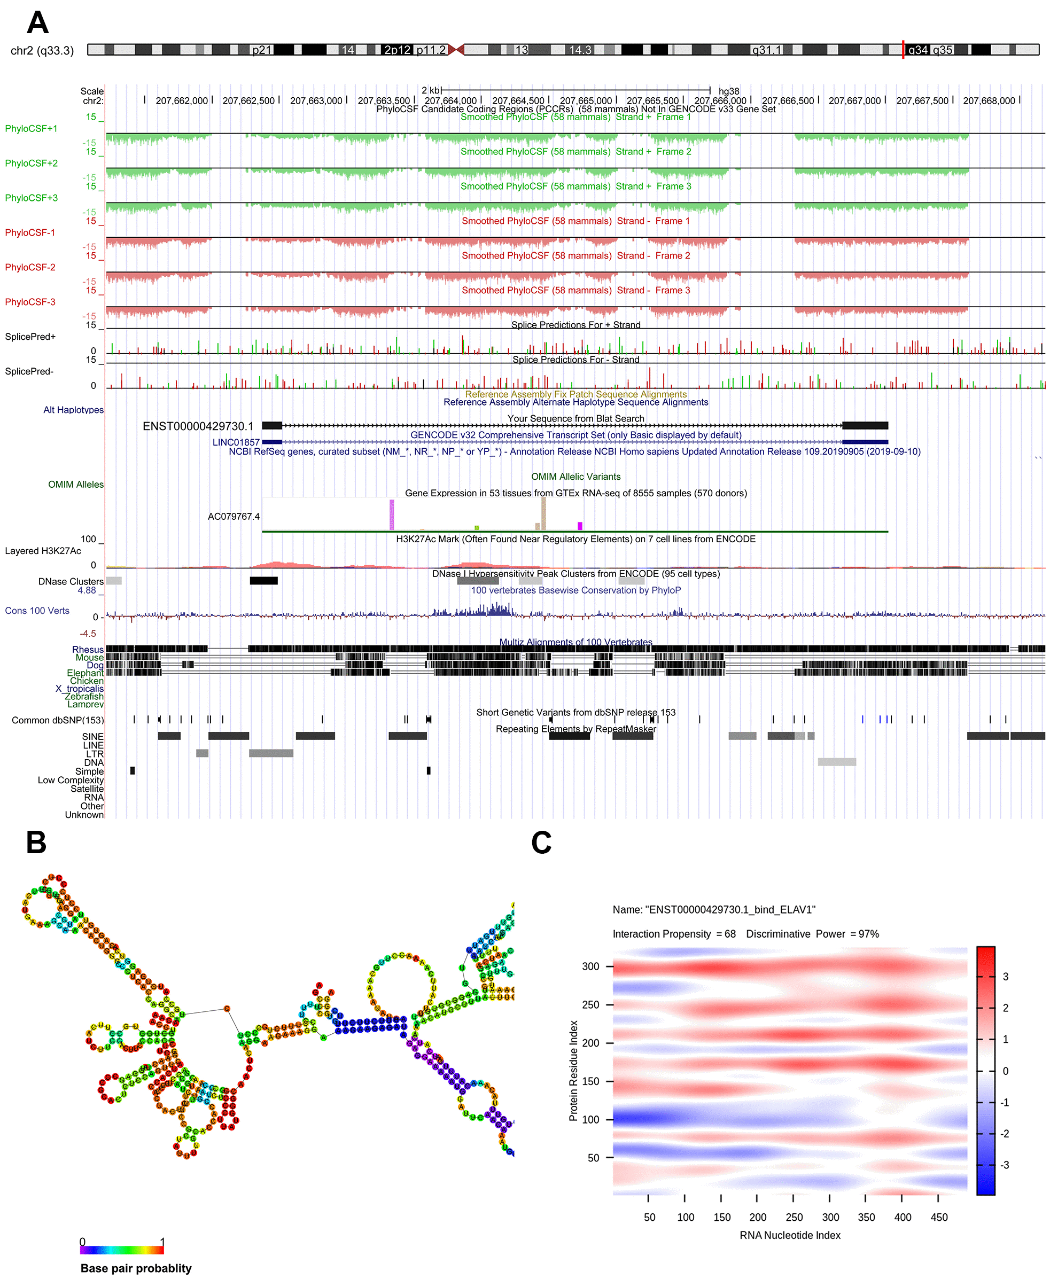The image size is (1050, 1279).
Task: Click the DNase Clusters track label
Action: tap(71, 581)
